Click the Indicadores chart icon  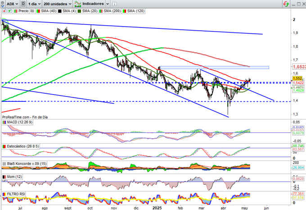click(78, 4)
